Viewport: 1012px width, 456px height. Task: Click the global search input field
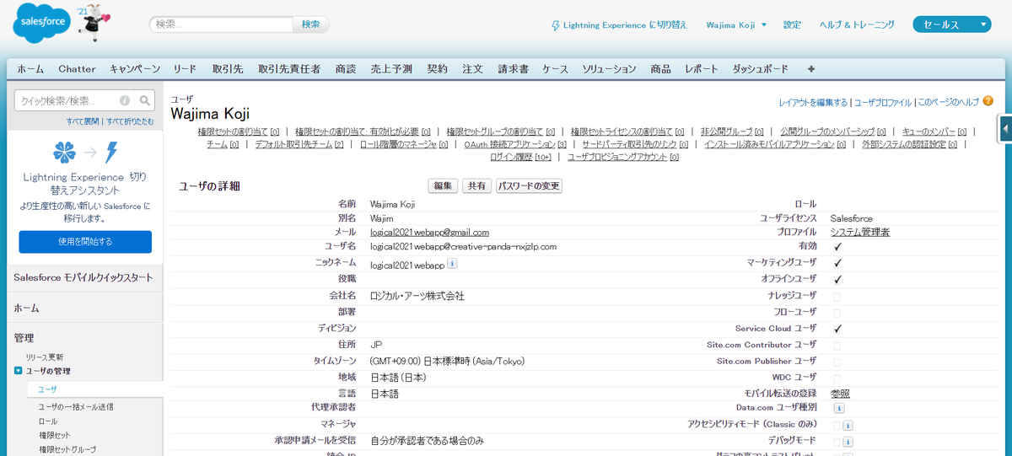(x=222, y=24)
